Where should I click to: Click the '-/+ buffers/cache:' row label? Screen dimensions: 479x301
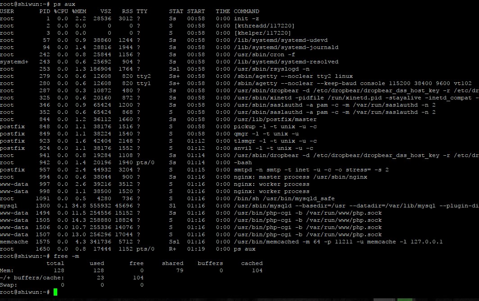click(32, 278)
